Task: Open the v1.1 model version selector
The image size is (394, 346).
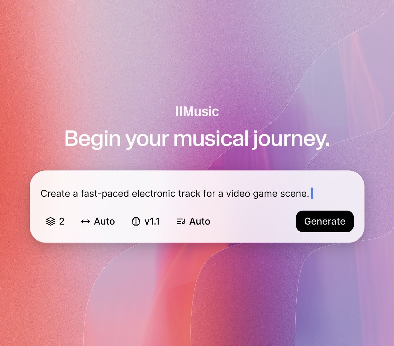Action: point(146,221)
